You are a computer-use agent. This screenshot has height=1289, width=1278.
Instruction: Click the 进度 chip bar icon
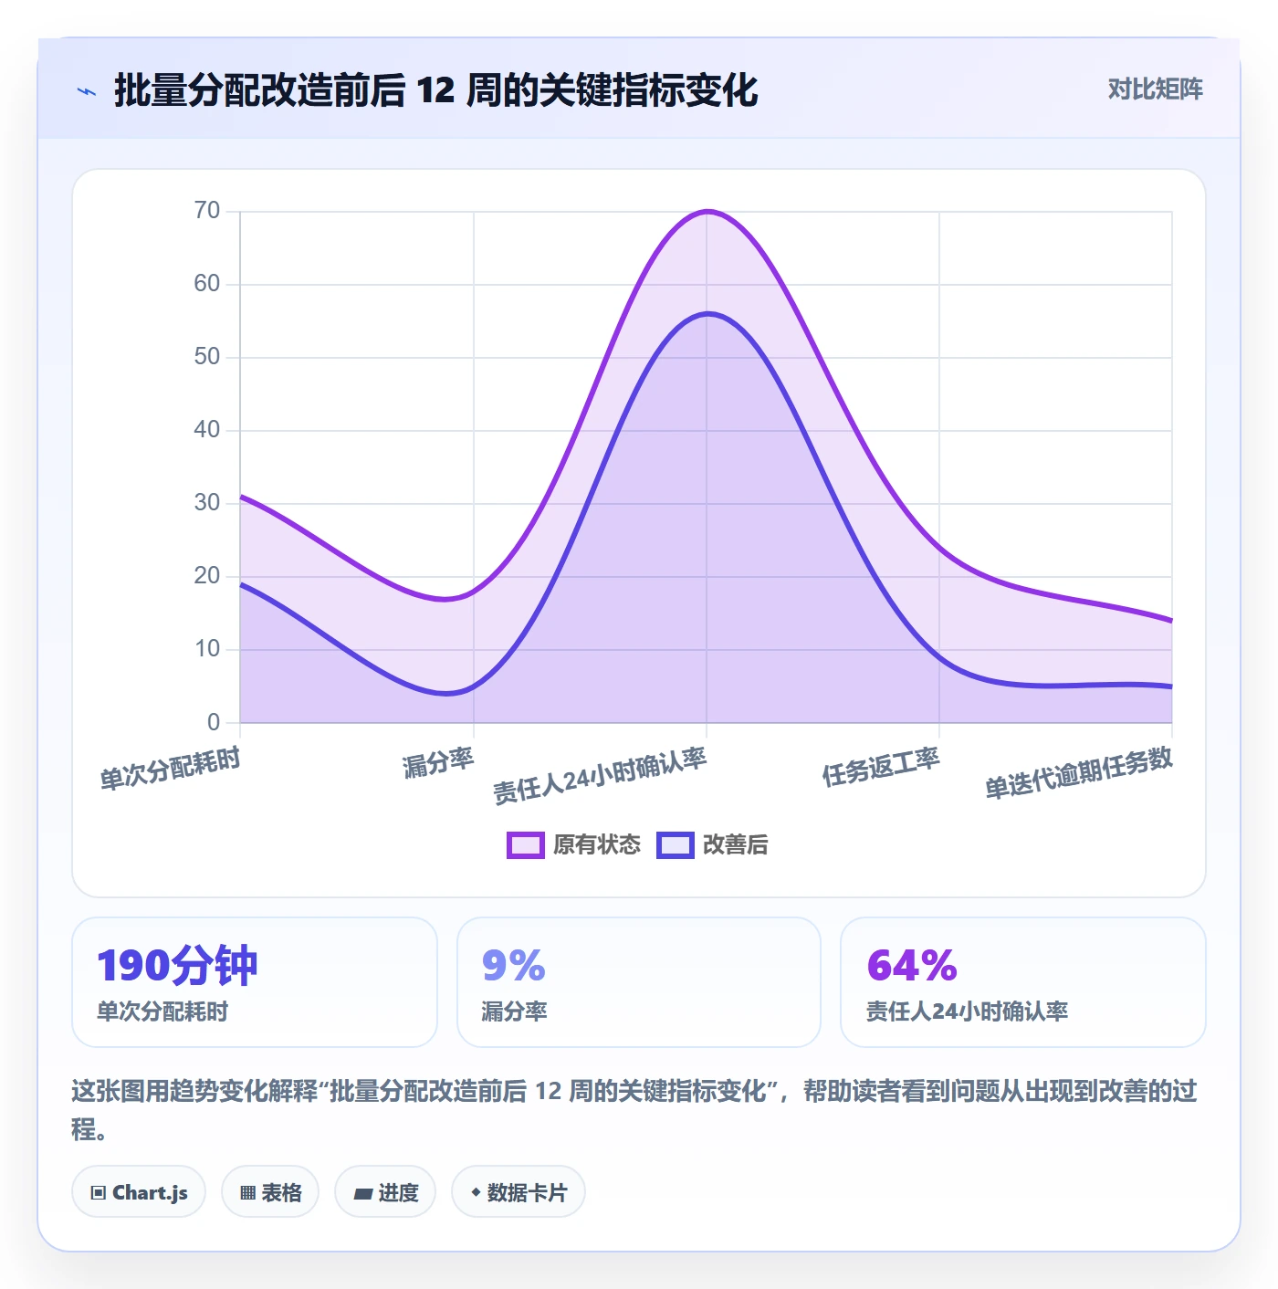pyautogui.click(x=362, y=1194)
